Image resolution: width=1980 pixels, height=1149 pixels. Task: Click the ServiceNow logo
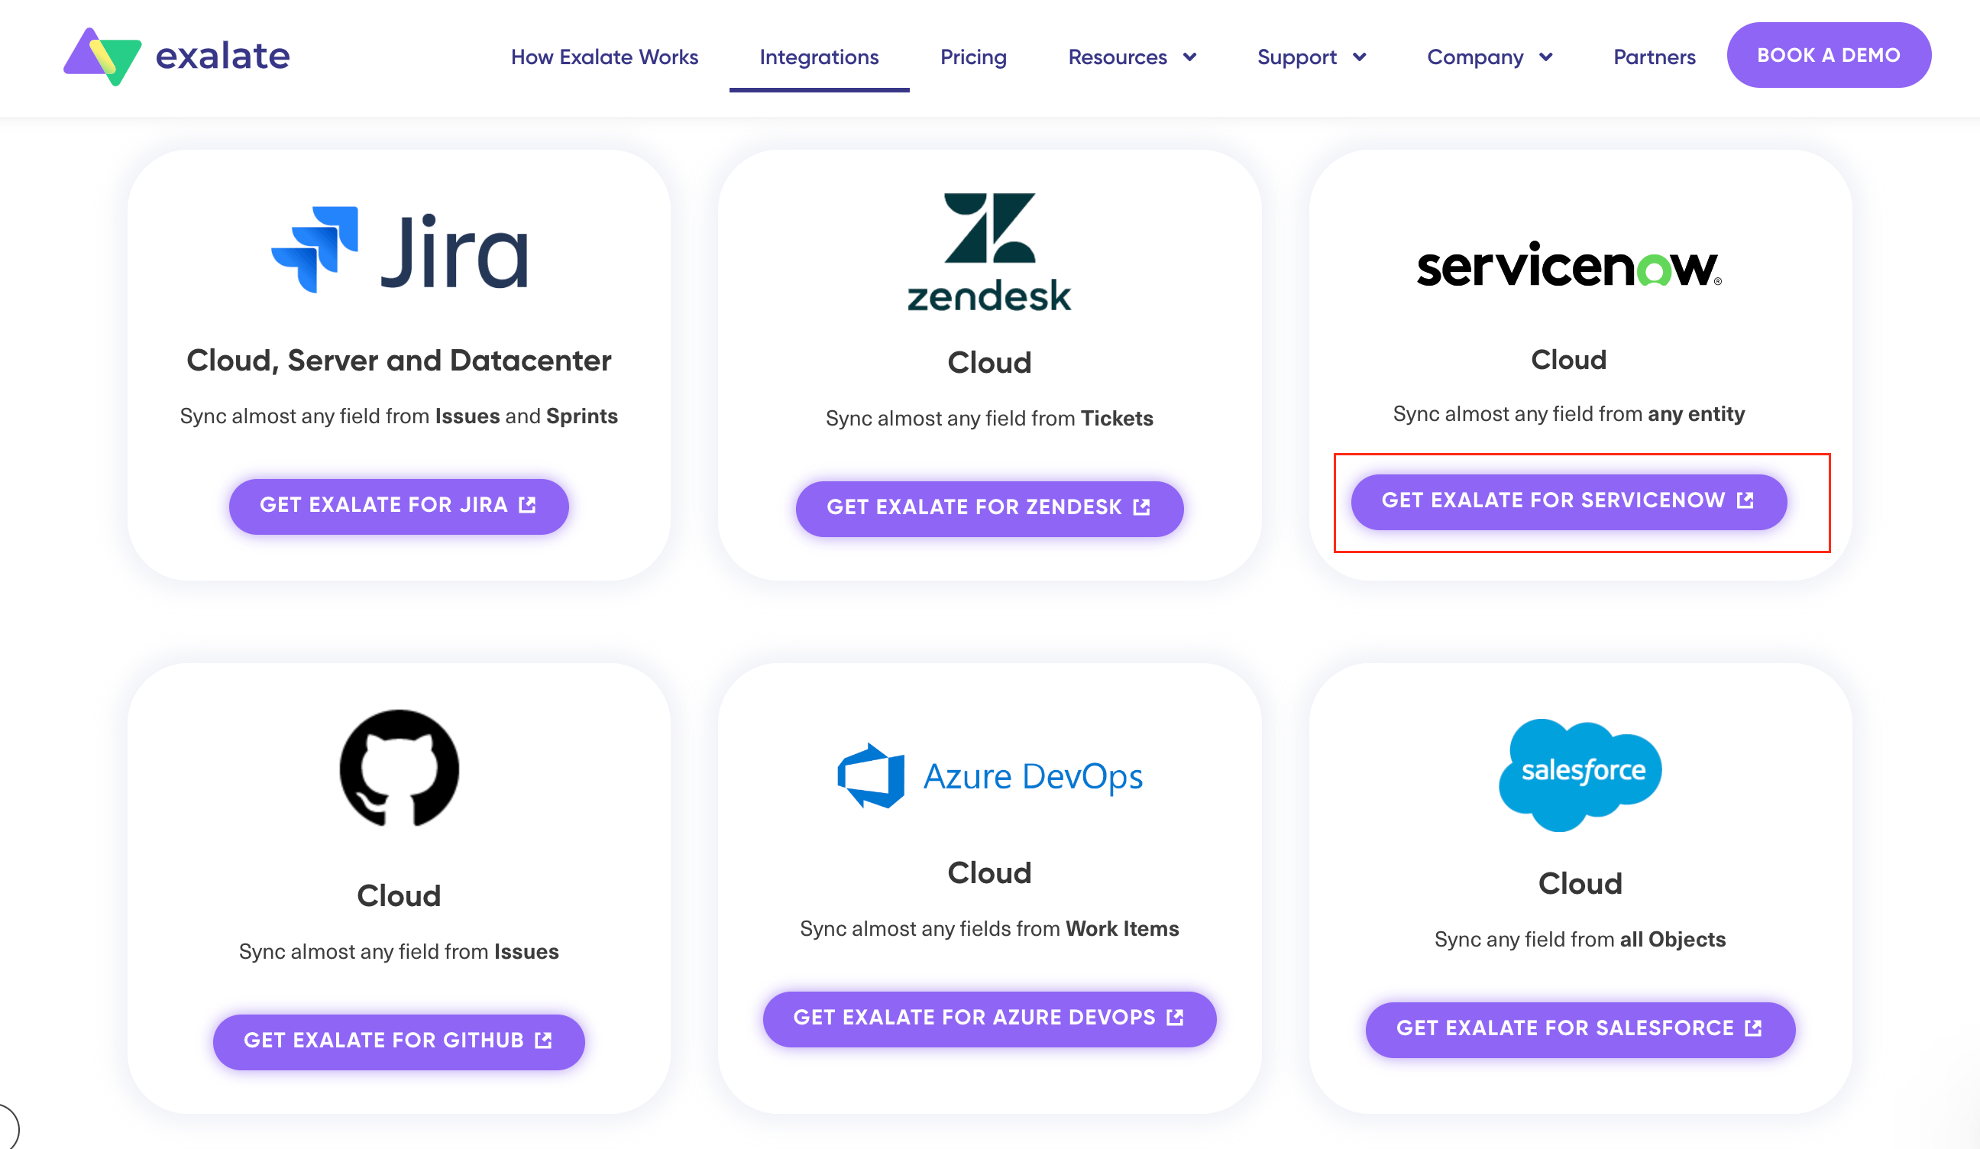tap(1568, 266)
